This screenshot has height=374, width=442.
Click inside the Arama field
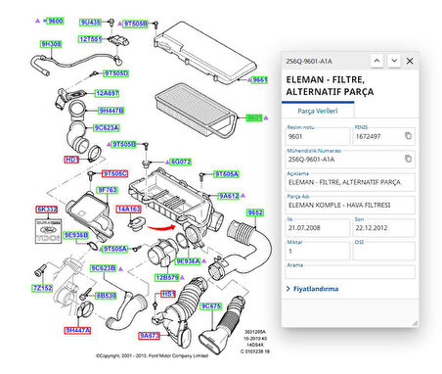(351, 272)
